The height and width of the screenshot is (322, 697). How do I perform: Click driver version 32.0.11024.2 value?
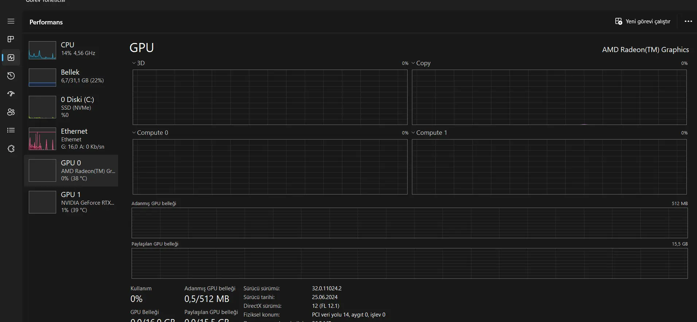(327, 288)
